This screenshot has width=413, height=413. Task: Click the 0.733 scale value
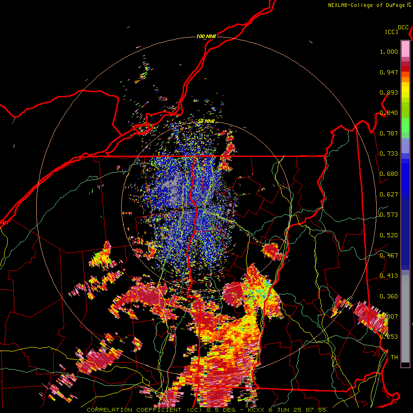tap(389, 154)
